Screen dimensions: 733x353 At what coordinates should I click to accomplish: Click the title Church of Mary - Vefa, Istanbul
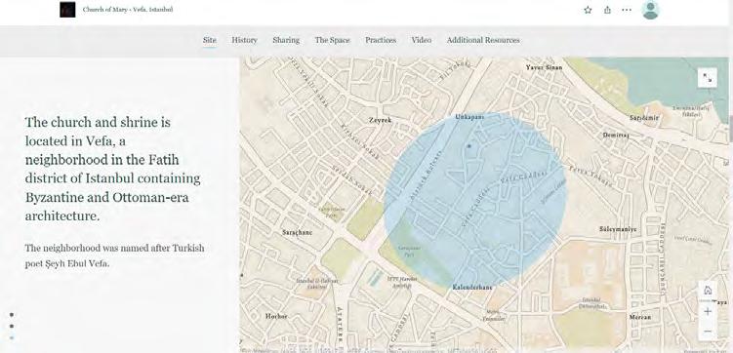(x=128, y=10)
